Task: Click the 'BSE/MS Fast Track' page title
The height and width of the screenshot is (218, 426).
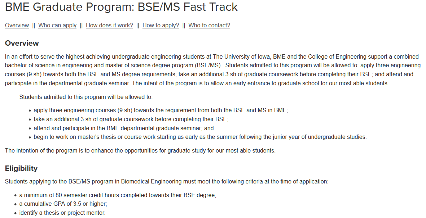Action: tap(121, 7)
